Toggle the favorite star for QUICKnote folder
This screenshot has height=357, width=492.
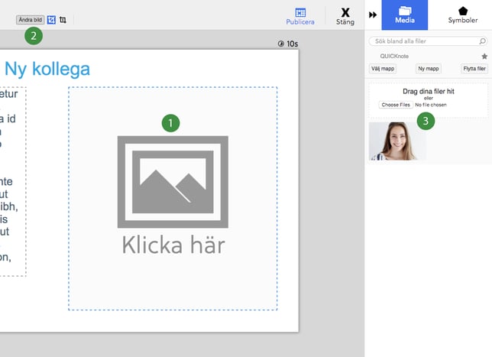click(484, 57)
